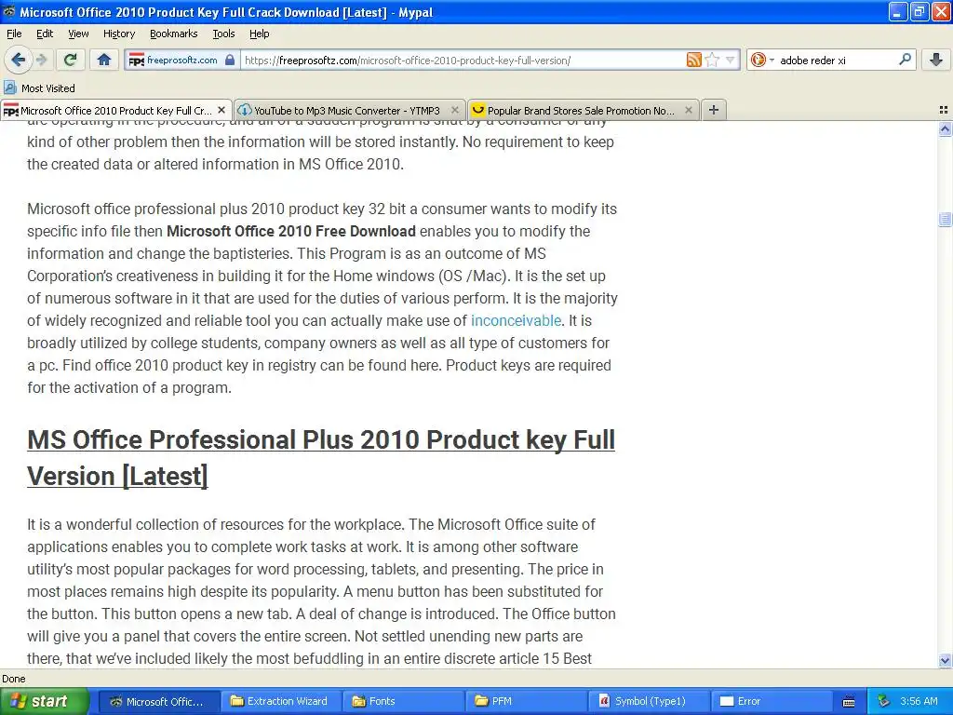Bookmark this page with the star icon

pyautogui.click(x=712, y=60)
